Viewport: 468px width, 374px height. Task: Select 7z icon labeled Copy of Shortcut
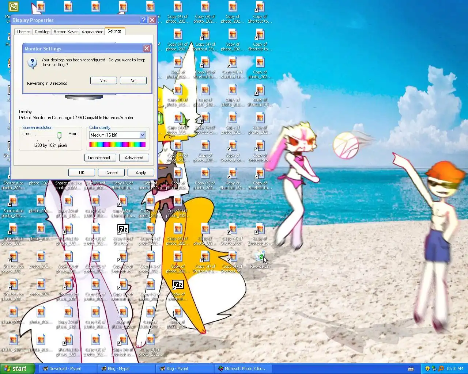tap(178, 290)
